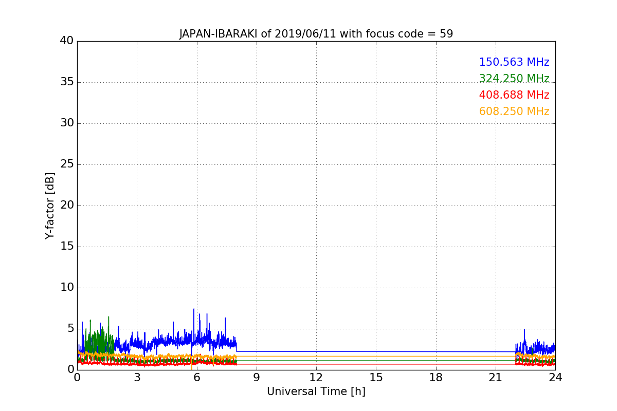This screenshot has width=617, height=411.
Task: Select the 324.250 MHz legend label
Action: (514, 79)
